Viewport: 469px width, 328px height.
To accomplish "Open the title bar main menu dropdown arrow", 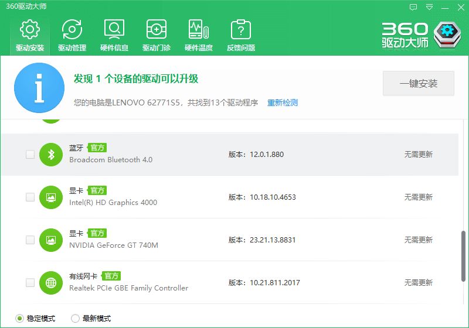I will pyautogui.click(x=429, y=8).
